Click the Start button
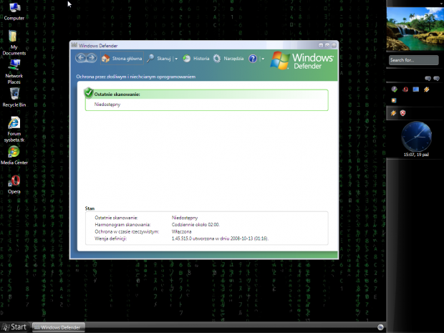The height and width of the screenshot is (333, 444). coord(14,327)
